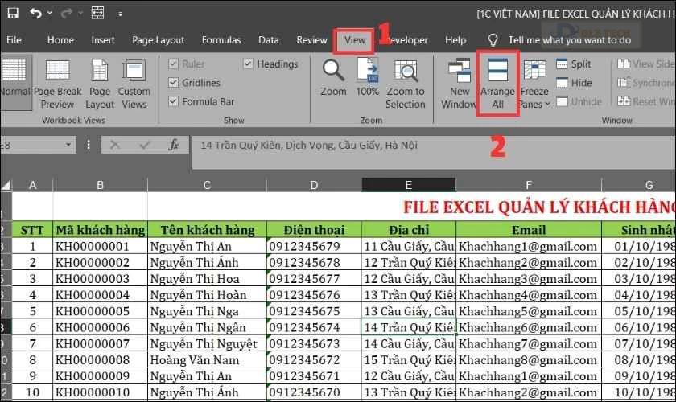Open the Name Box dropdown arrow
676x402 pixels.
click(x=68, y=145)
